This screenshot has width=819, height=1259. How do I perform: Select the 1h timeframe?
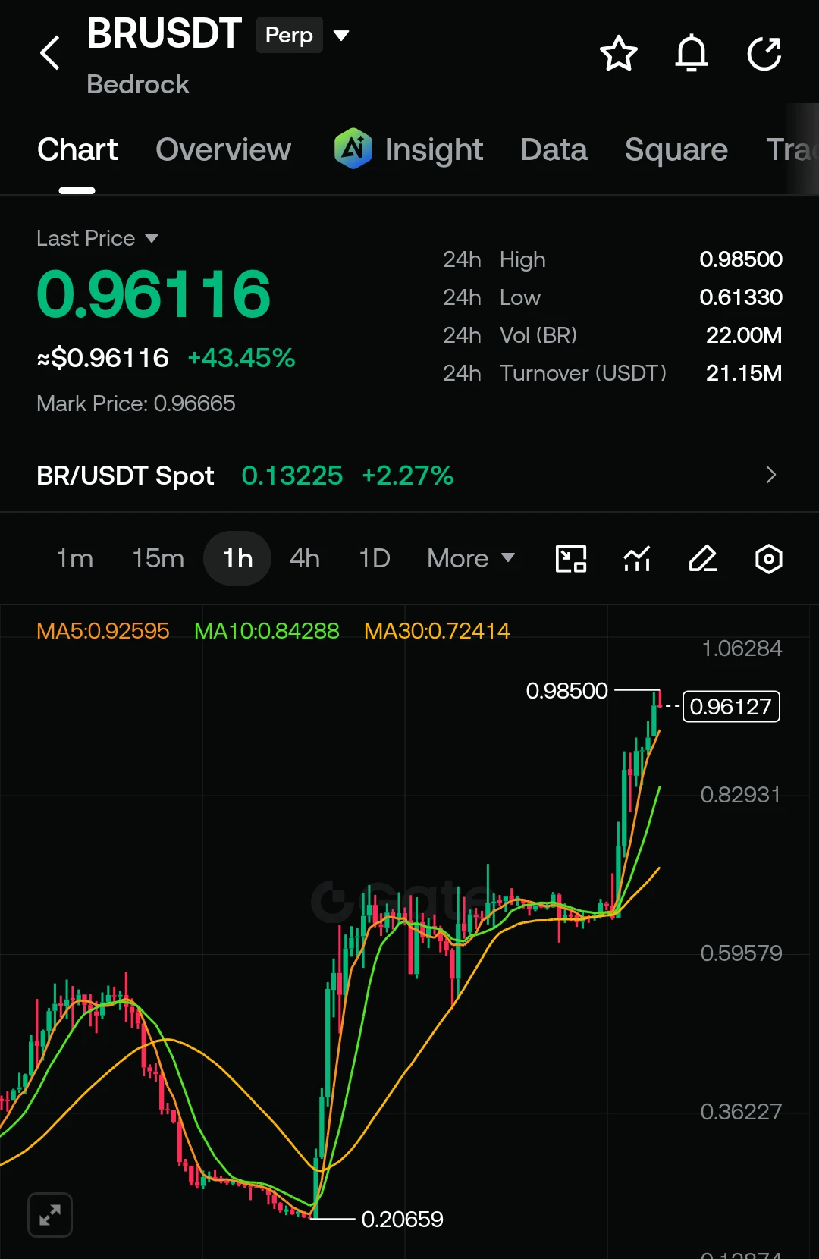coord(237,559)
